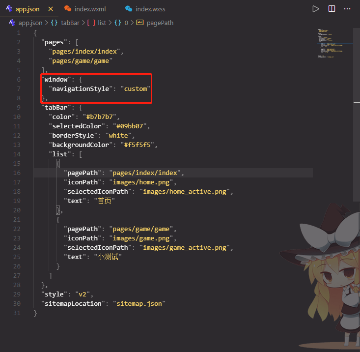The height and width of the screenshot is (352, 360).
Task: Click "pages/game/game" value on line 22
Action: (x=141, y=229)
